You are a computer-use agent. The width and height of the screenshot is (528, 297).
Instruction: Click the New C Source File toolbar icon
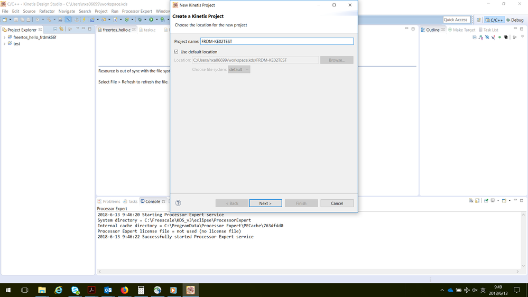coord(115,20)
